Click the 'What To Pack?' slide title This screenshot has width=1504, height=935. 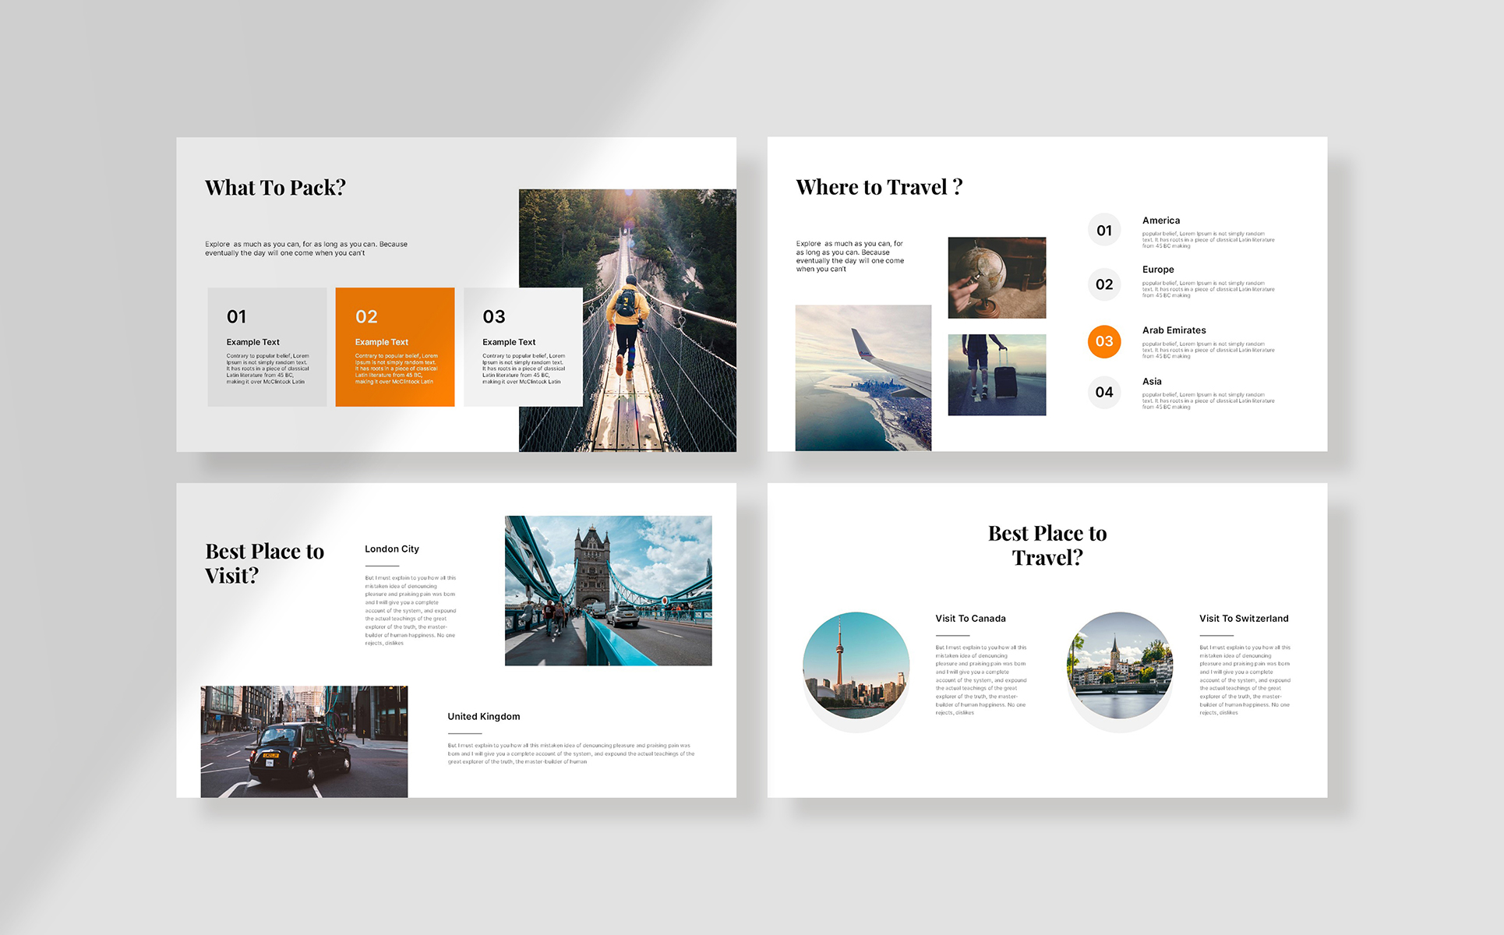point(275,188)
